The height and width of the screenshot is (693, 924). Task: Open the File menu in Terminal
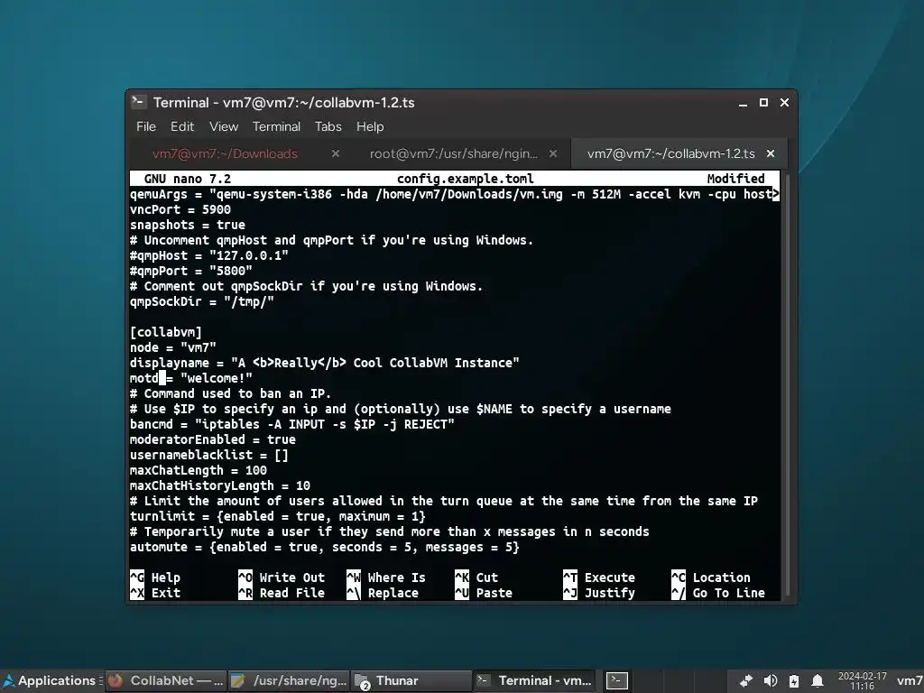click(145, 126)
